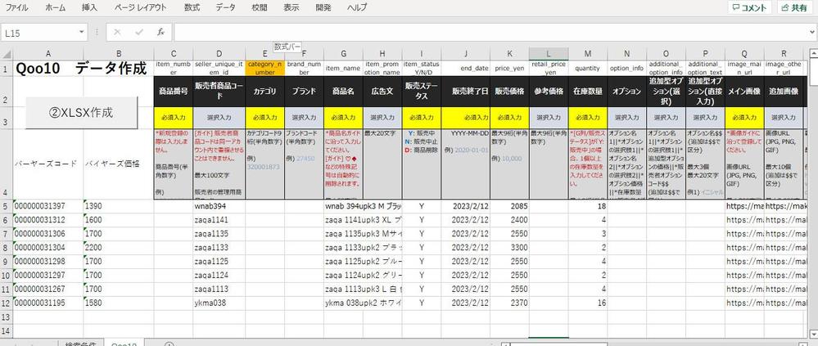Select the 販売ステータス header cell

pyautogui.click(x=422, y=91)
